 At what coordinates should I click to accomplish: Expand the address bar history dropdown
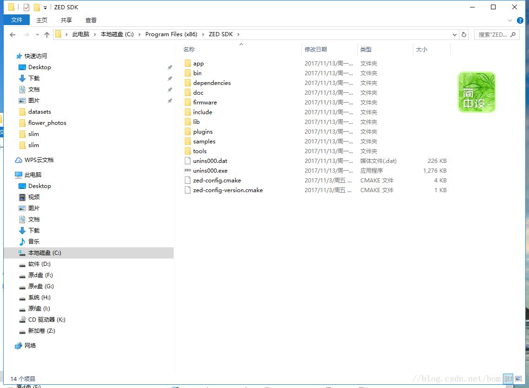click(x=454, y=34)
